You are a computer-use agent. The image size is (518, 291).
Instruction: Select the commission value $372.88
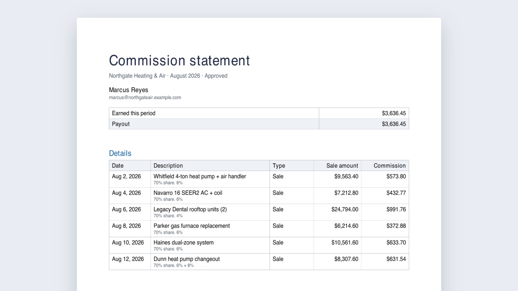396,226
